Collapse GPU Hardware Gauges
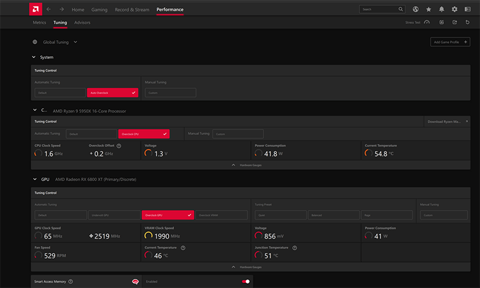The image size is (480, 288). (247, 267)
